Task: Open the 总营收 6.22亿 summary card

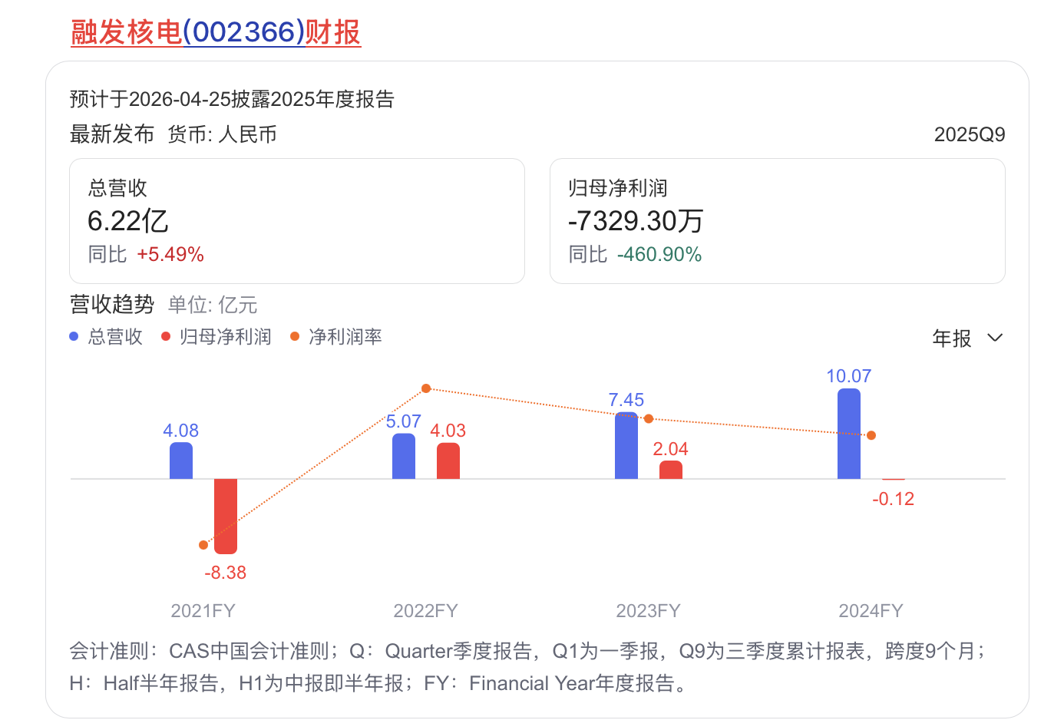Action: (296, 221)
